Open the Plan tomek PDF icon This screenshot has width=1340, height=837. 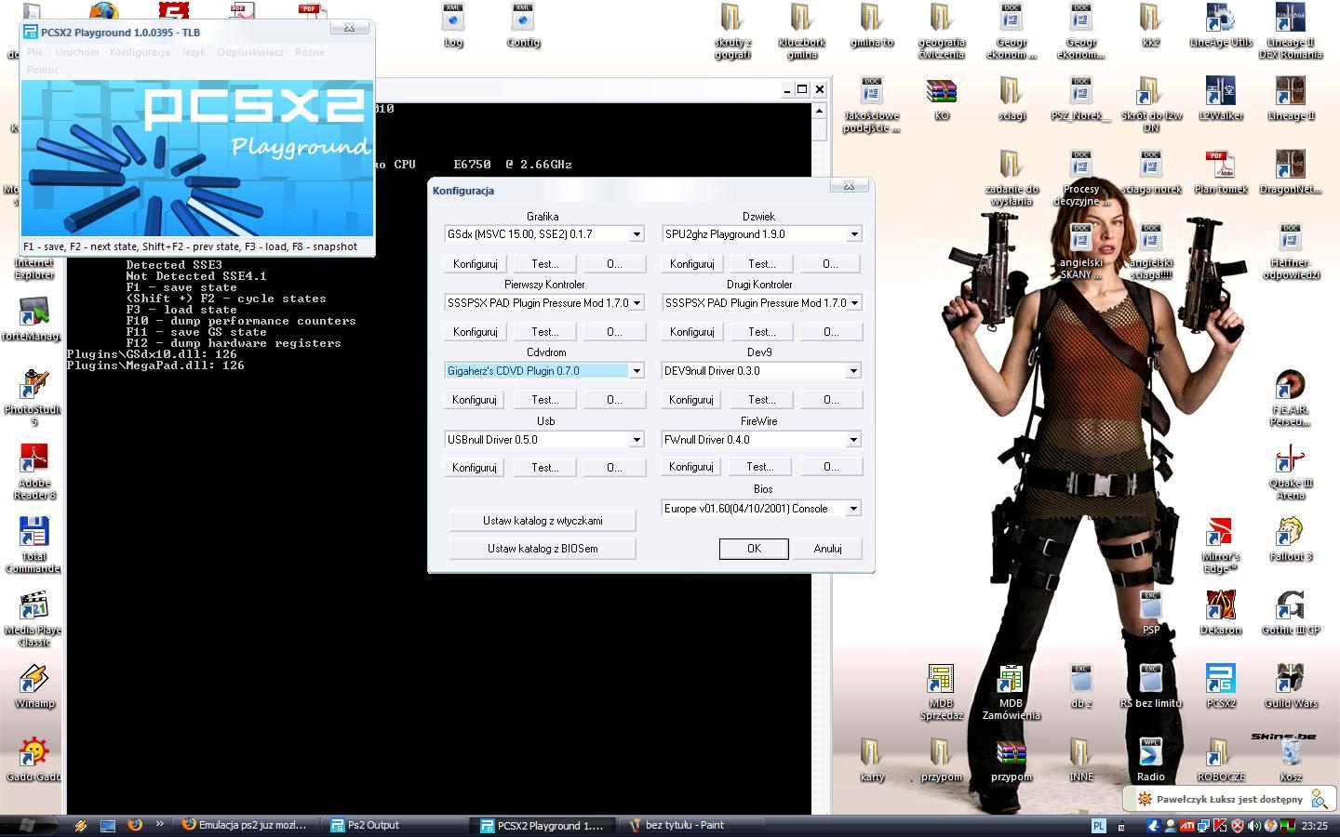coord(1220,172)
